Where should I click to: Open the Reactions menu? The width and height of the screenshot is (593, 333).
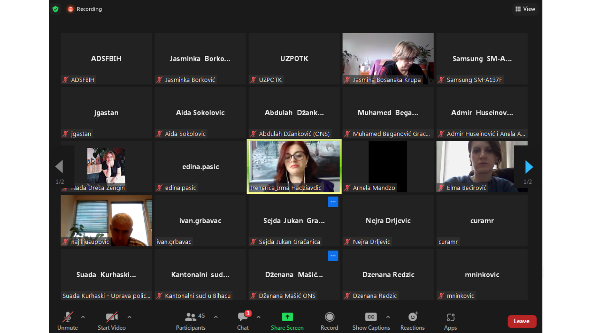413,321
